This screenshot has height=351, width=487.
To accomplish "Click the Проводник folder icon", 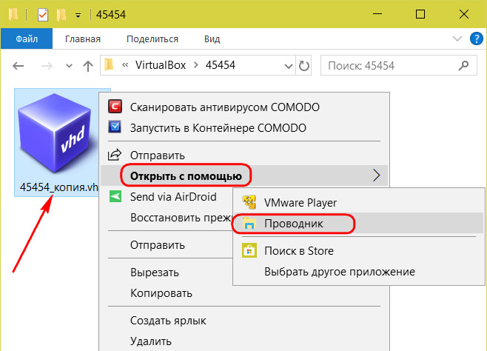I will pos(249,224).
